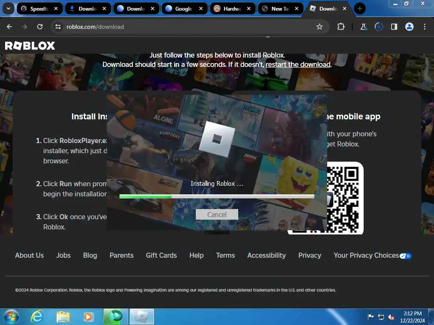Viewport: 434px width, 325px height.
Task: Open Windows Media Player from taskbar
Action: click(88, 317)
